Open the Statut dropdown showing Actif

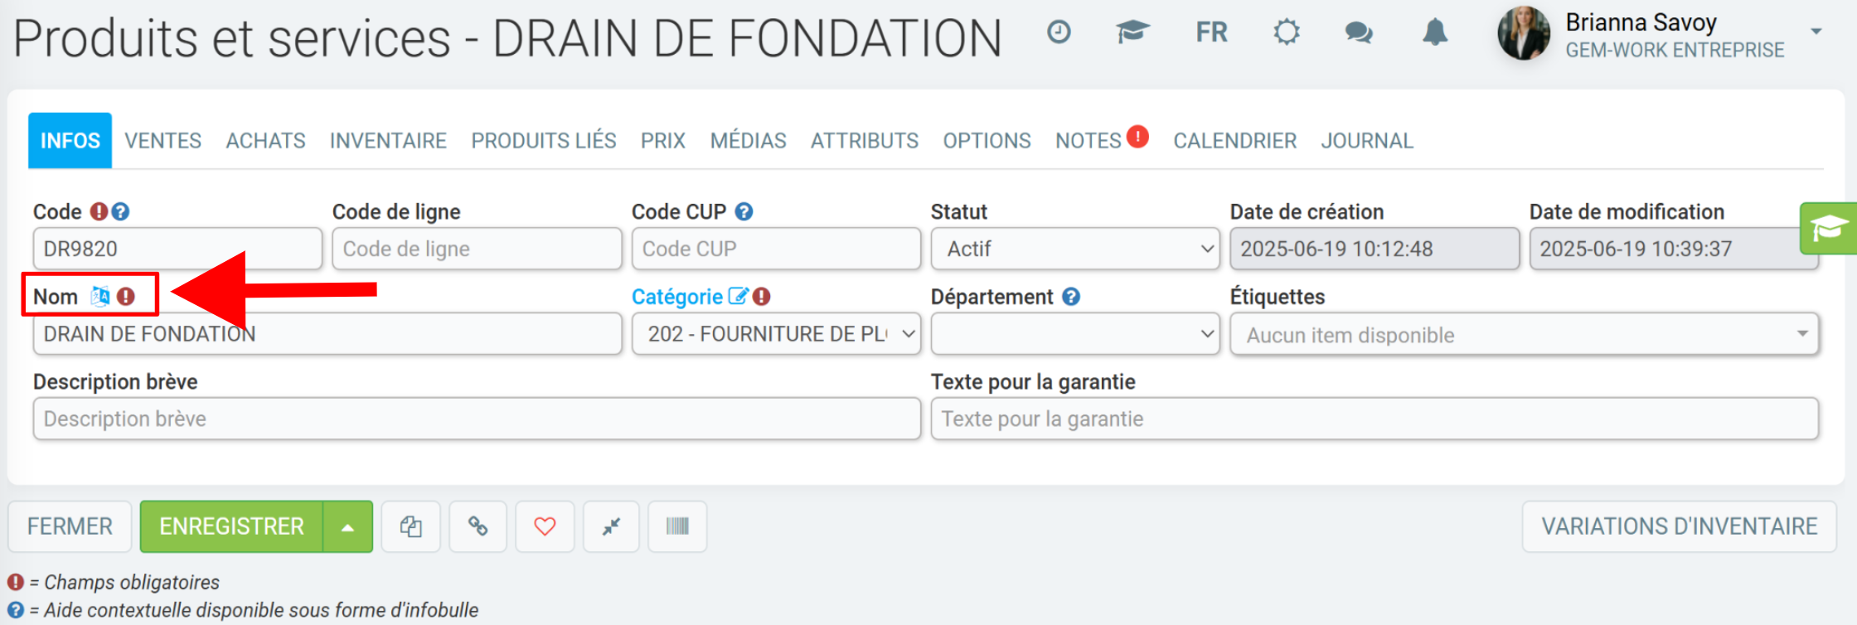(1075, 249)
